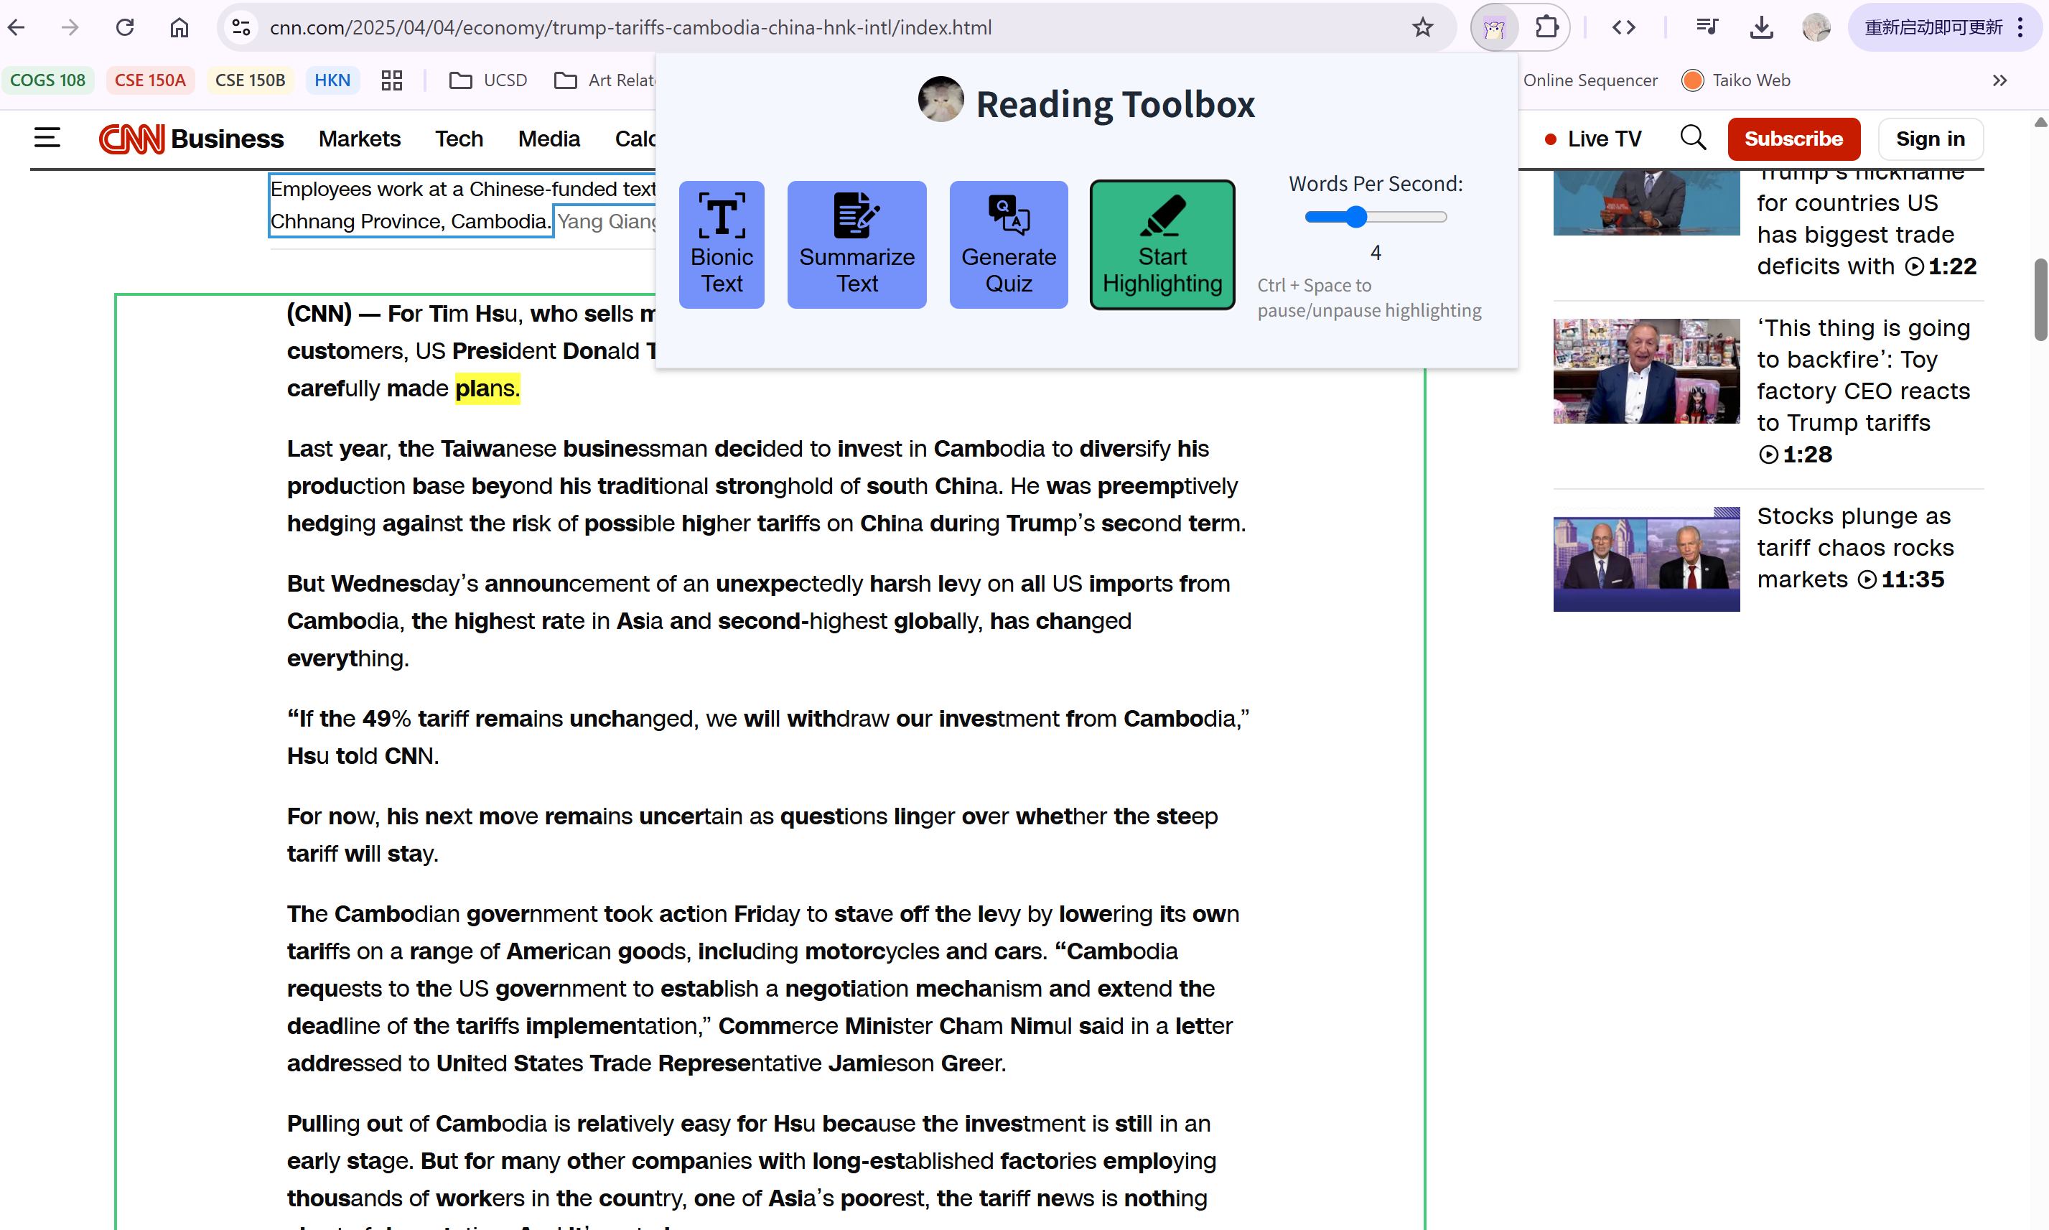Image resolution: width=2049 pixels, height=1230 pixels.
Task: Play the toy factory CEO video thumbnail
Action: 1646,371
